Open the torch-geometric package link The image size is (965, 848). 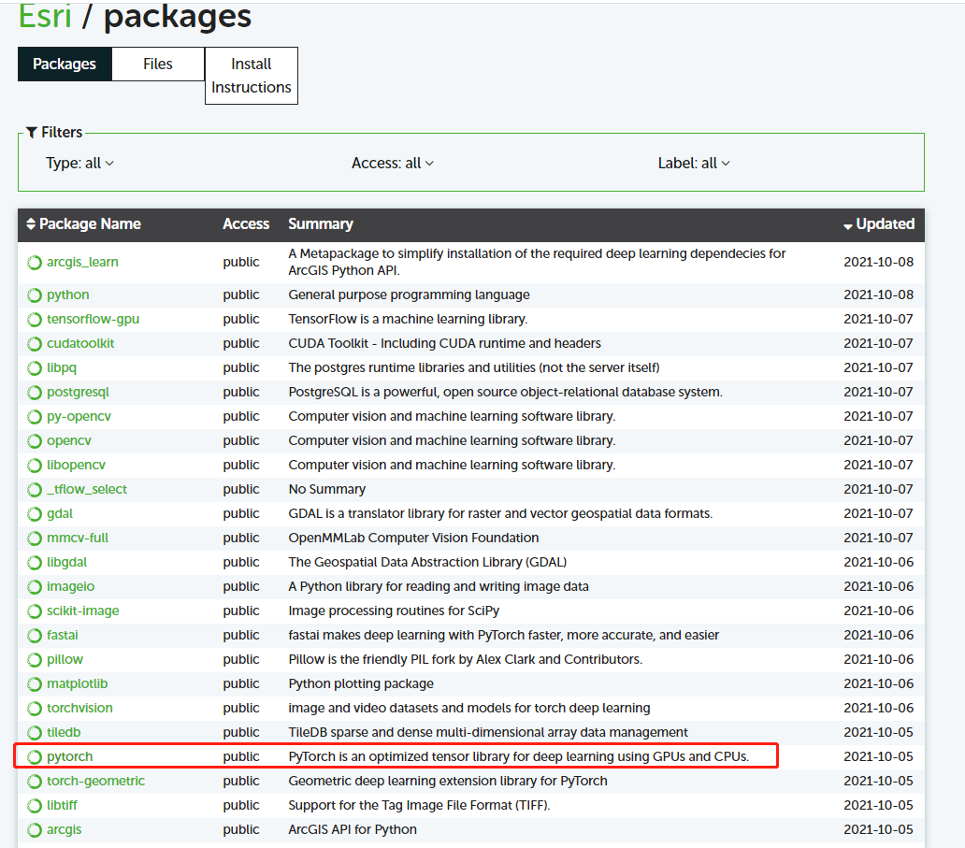click(x=95, y=781)
